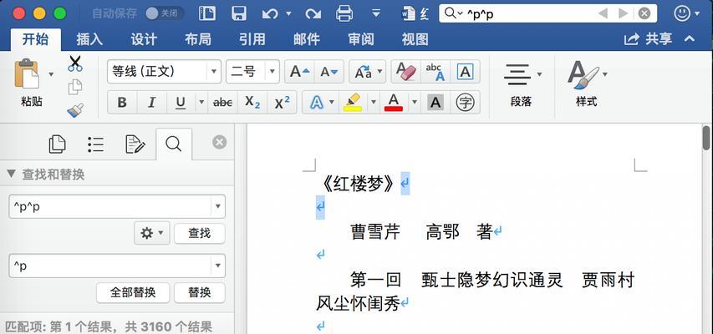Switch to the 布局 ribbon tab
713x334 pixels.
[x=198, y=39]
